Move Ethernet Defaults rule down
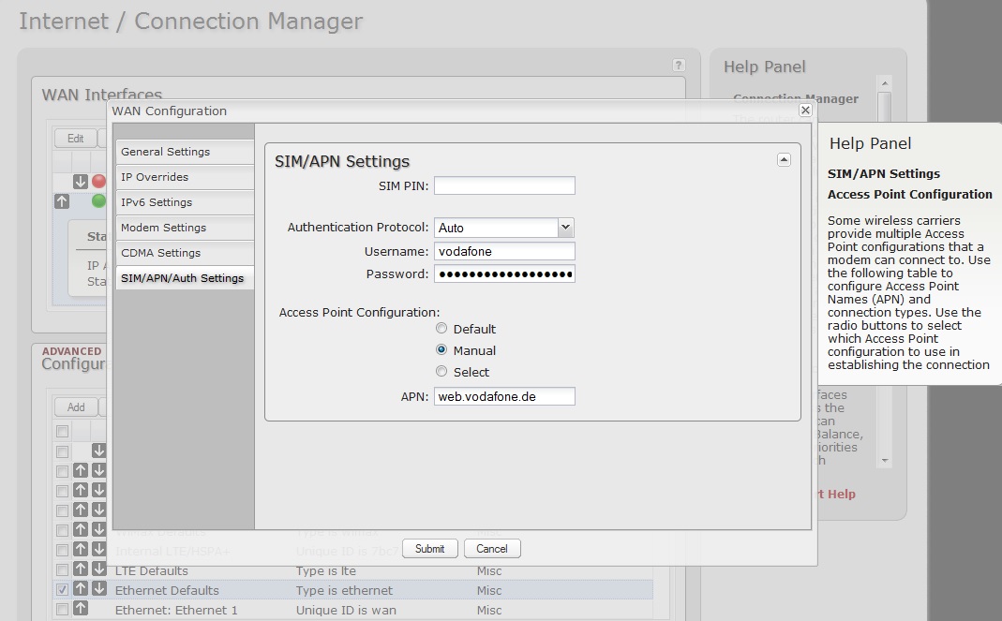The height and width of the screenshot is (621, 1002). pyautogui.click(x=98, y=590)
